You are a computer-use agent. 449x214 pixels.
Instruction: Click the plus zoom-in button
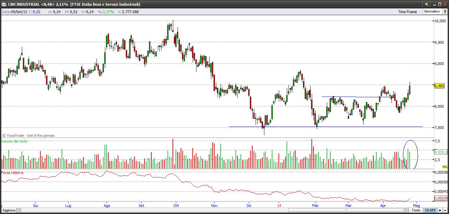[x=440, y=210]
